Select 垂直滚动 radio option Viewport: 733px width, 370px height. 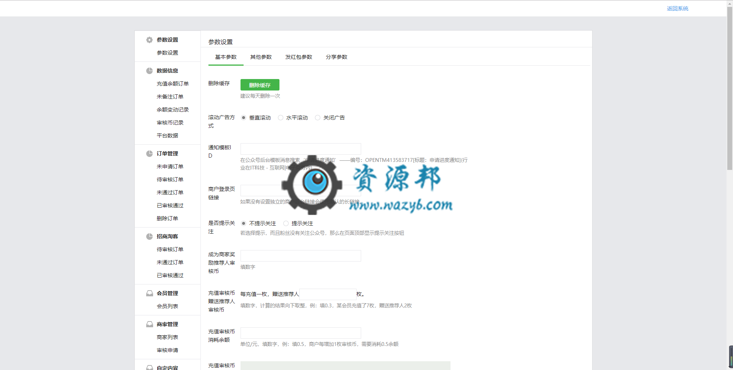tap(243, 118)
